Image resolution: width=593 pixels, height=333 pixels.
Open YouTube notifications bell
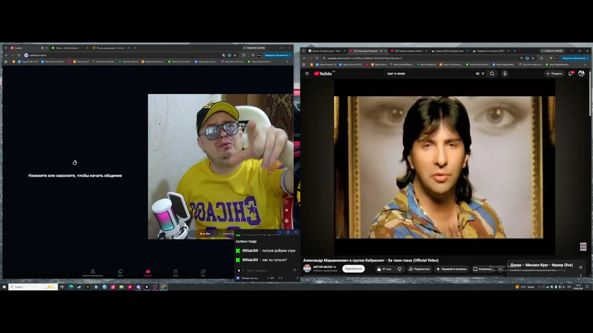click(571, 74)
